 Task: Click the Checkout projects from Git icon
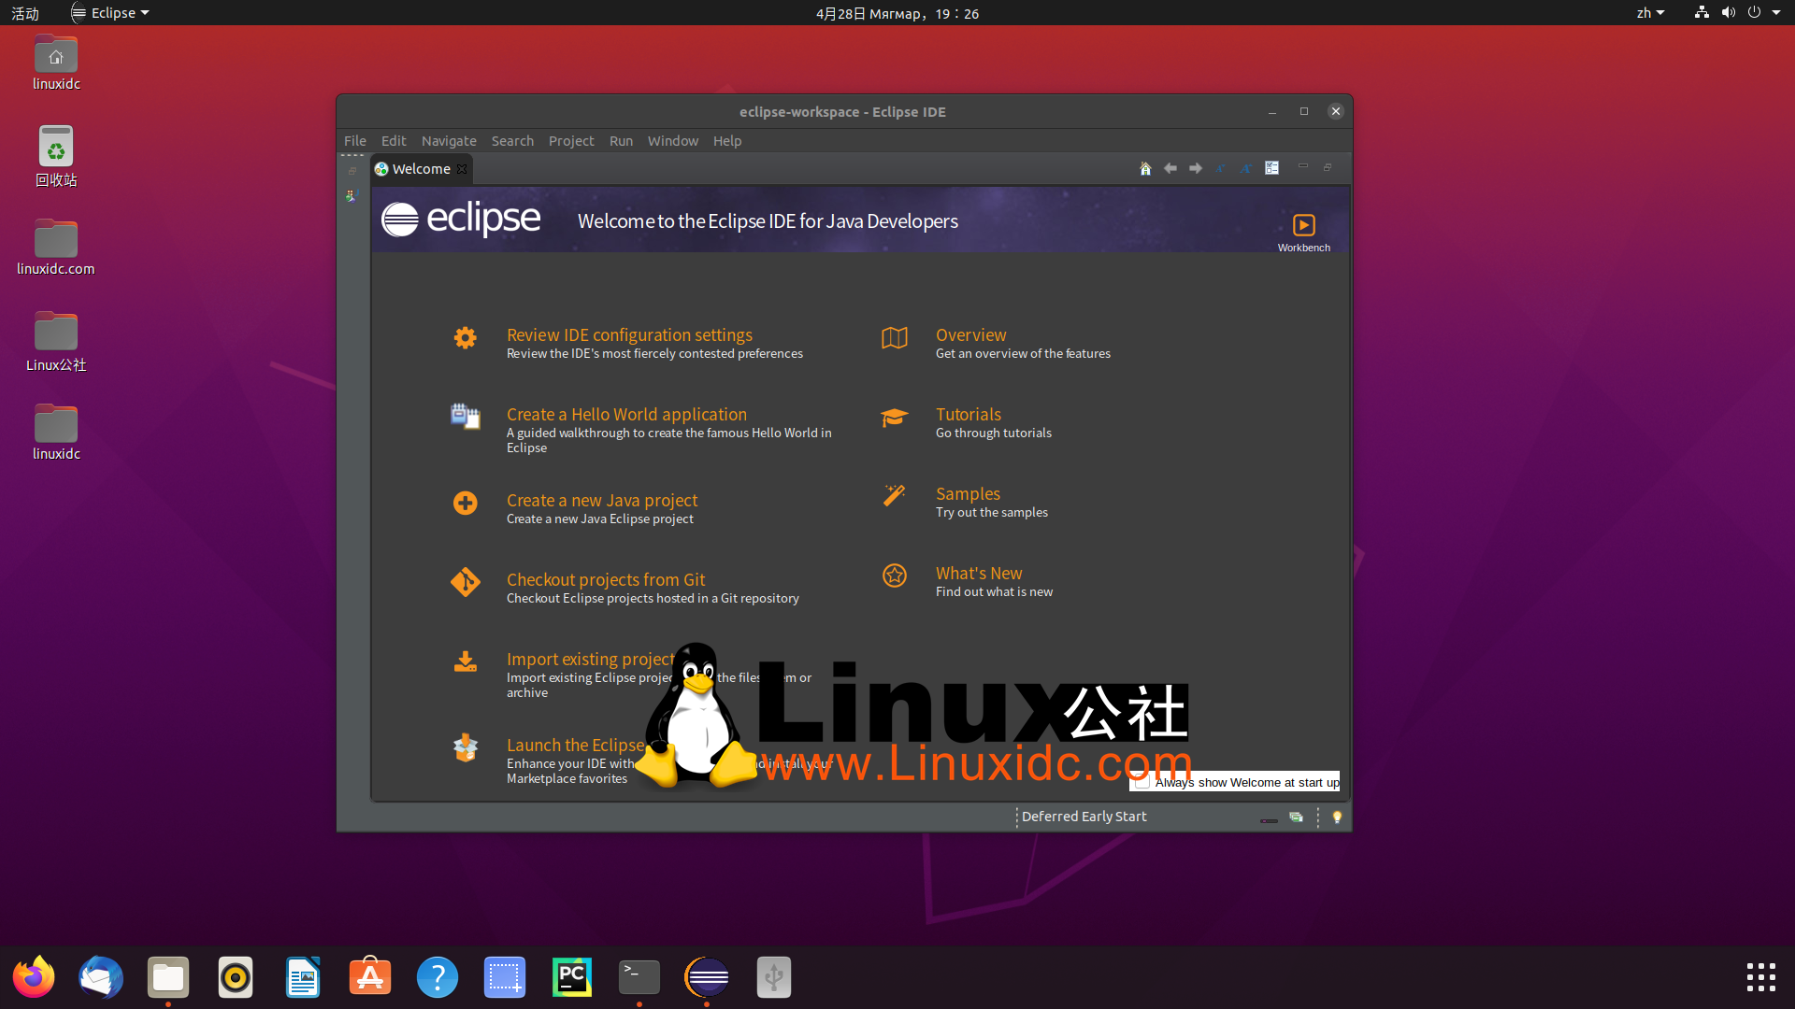(x=466, y=583)
